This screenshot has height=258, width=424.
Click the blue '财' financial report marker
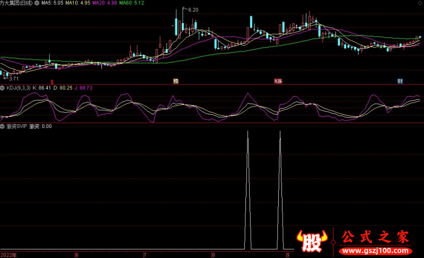(400, 81)
